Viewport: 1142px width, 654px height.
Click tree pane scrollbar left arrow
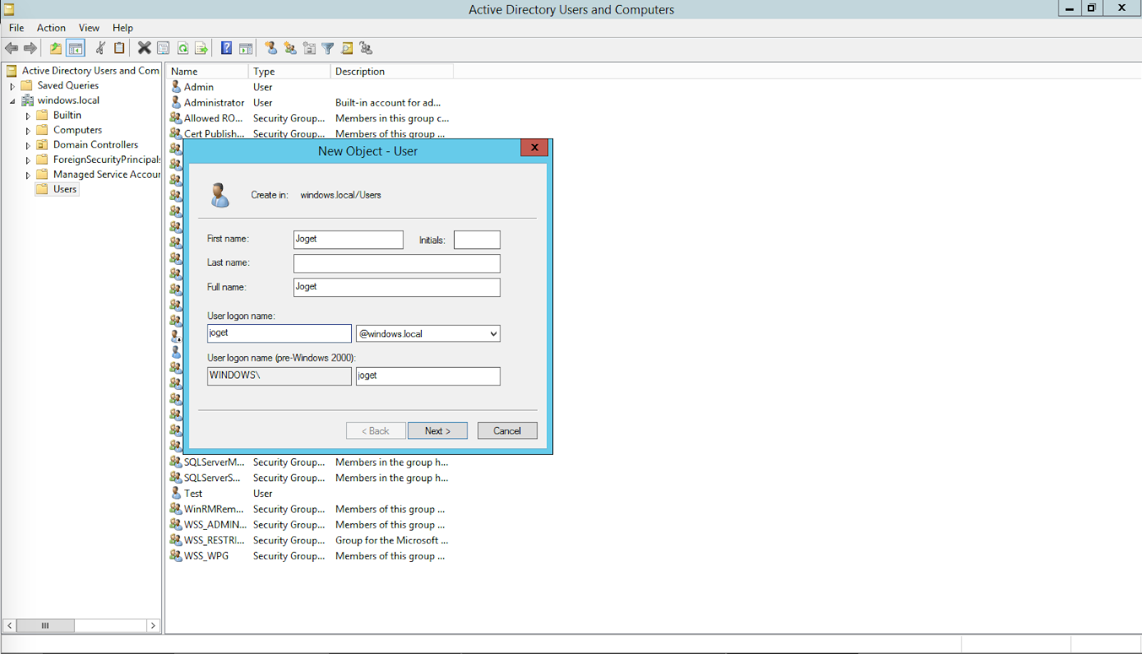tap(9, 625)
